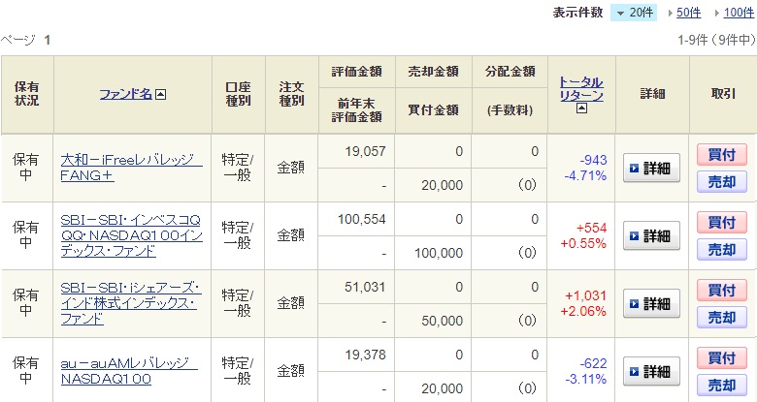
Task: Click 買付 for インベスコQQQ NASDAQ100 fund
Action: tap(722, 223)
